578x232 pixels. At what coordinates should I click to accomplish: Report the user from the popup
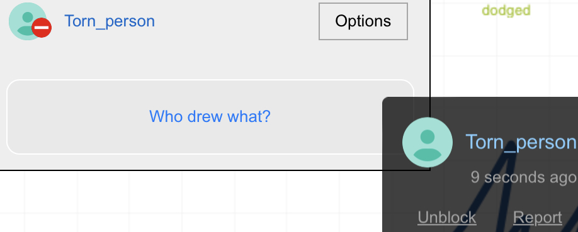point(538,218)
